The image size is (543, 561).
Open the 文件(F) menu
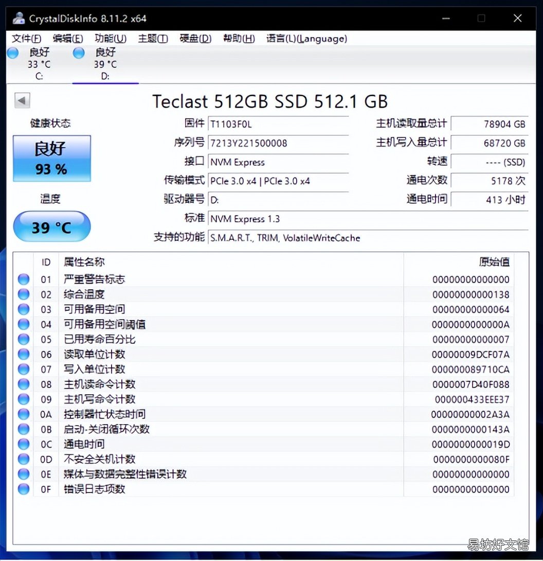[x=26, y=38]
